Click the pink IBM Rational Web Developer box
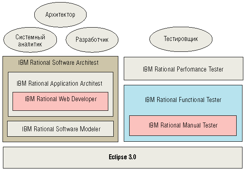The height and width of the screenshot is (171, 245). click(60, 101)
